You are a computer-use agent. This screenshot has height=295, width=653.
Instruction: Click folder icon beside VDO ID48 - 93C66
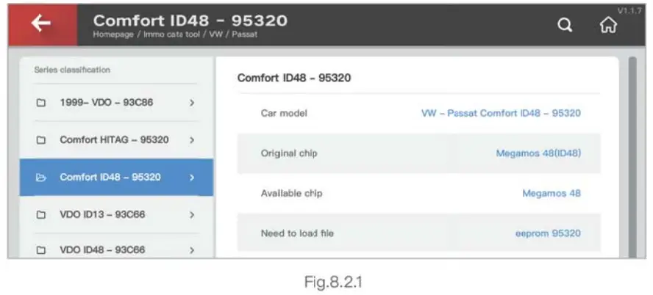click(x=41, y=250)
